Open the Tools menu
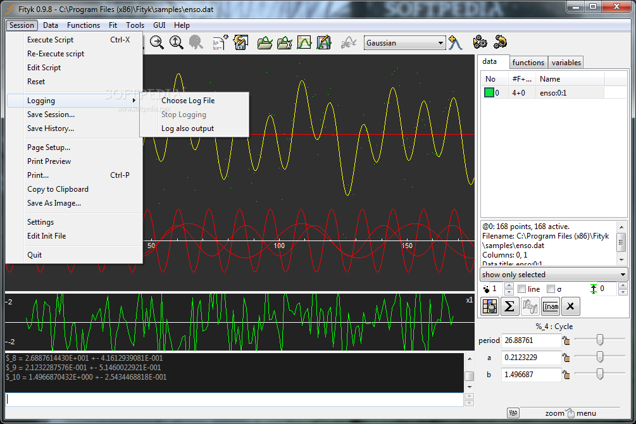Viewport: 636px width, 424px height. (135, 25)
